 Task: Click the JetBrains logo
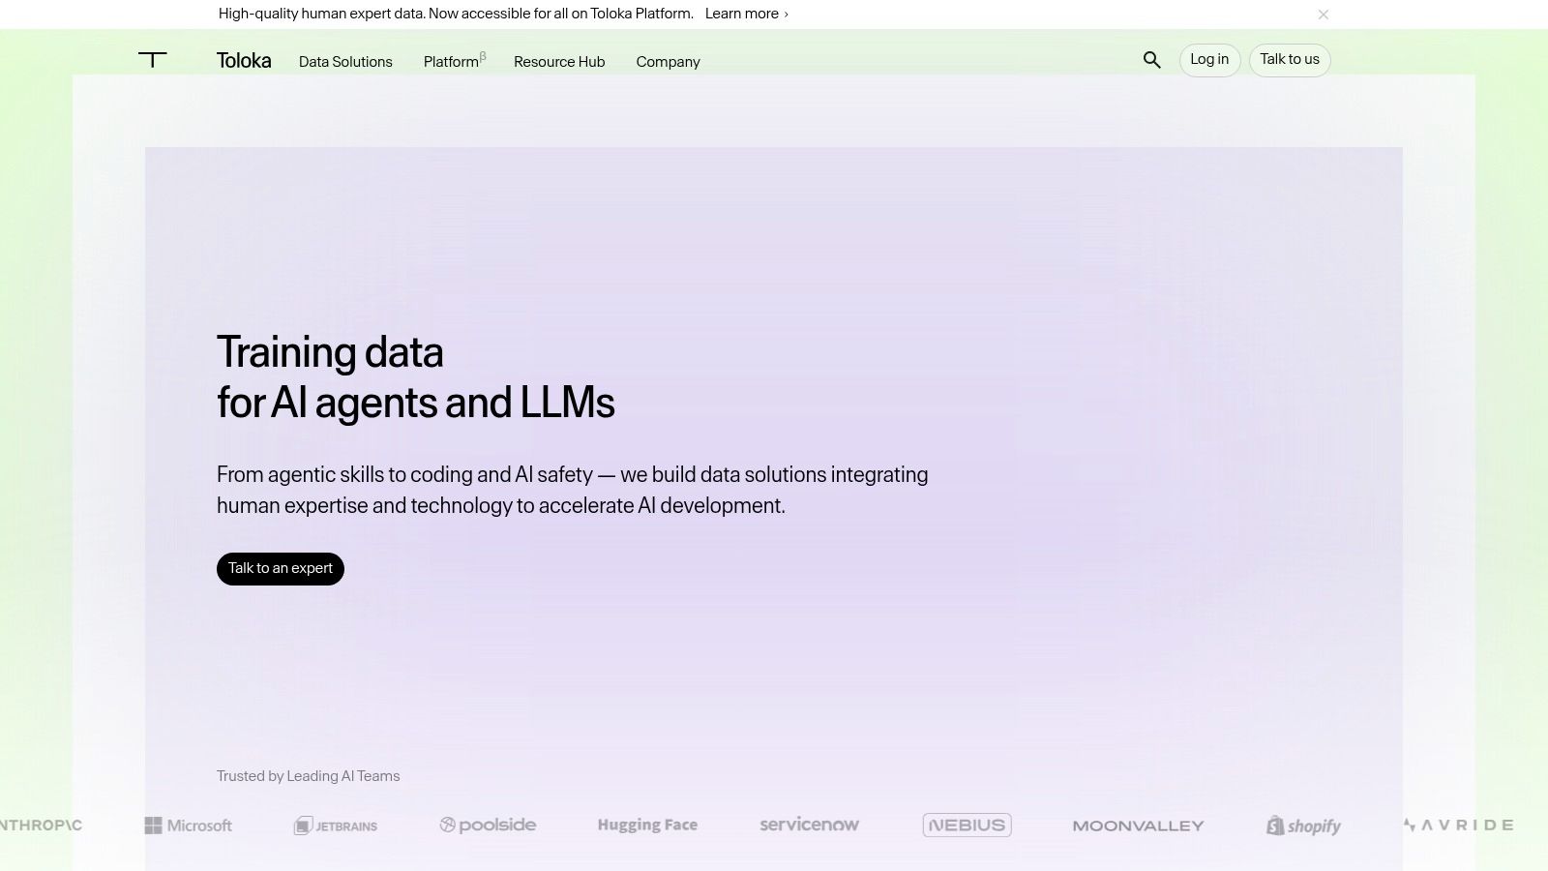(336, 826)
